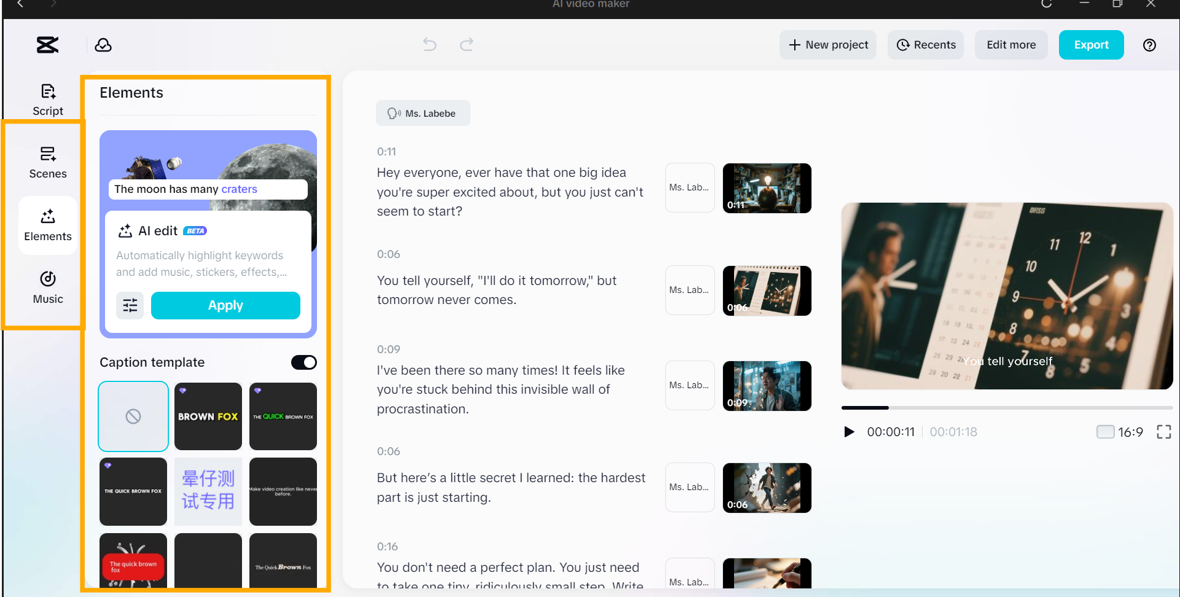Click the undo arrow icon
This screenshot has width=1180, height=597.
click(429, 44)
